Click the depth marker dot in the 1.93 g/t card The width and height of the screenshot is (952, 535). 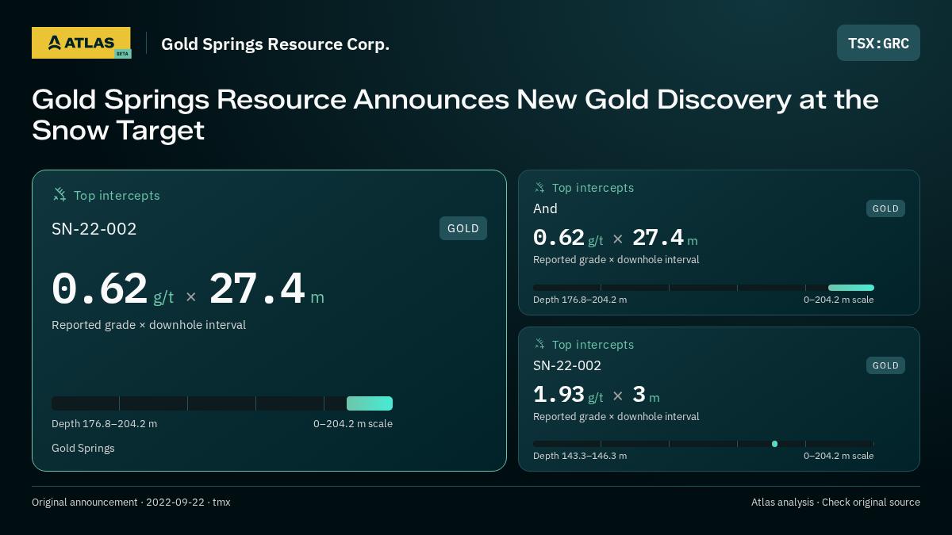(x=774, y=444)
